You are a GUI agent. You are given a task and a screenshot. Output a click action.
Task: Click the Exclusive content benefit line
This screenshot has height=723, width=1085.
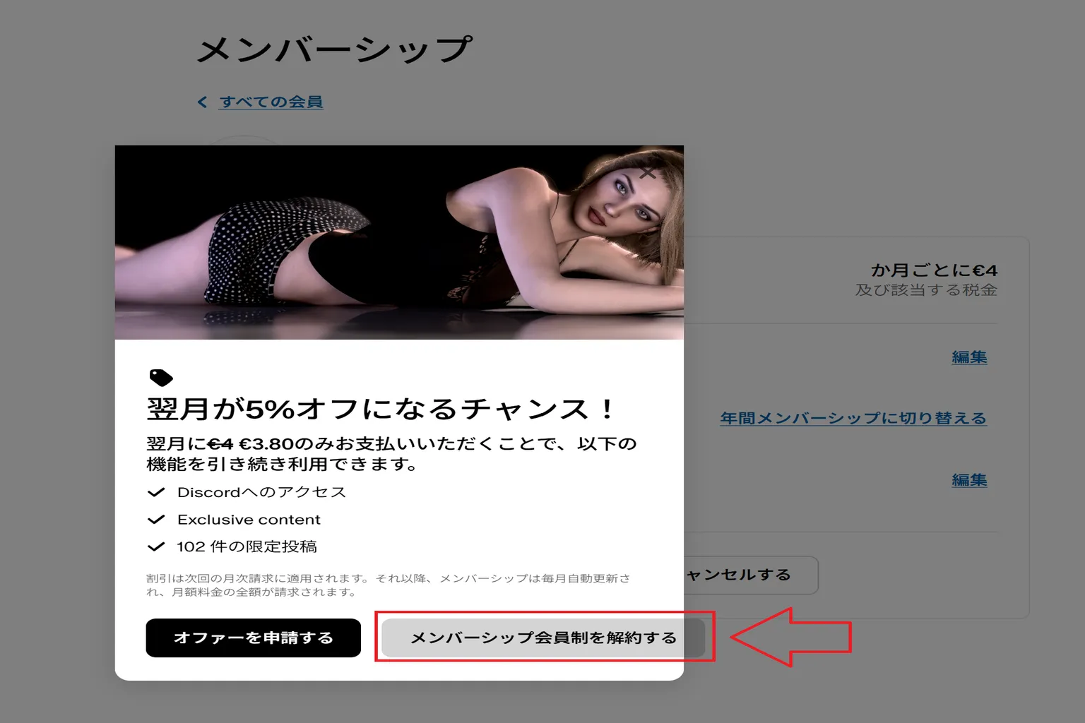coord(249,520)
